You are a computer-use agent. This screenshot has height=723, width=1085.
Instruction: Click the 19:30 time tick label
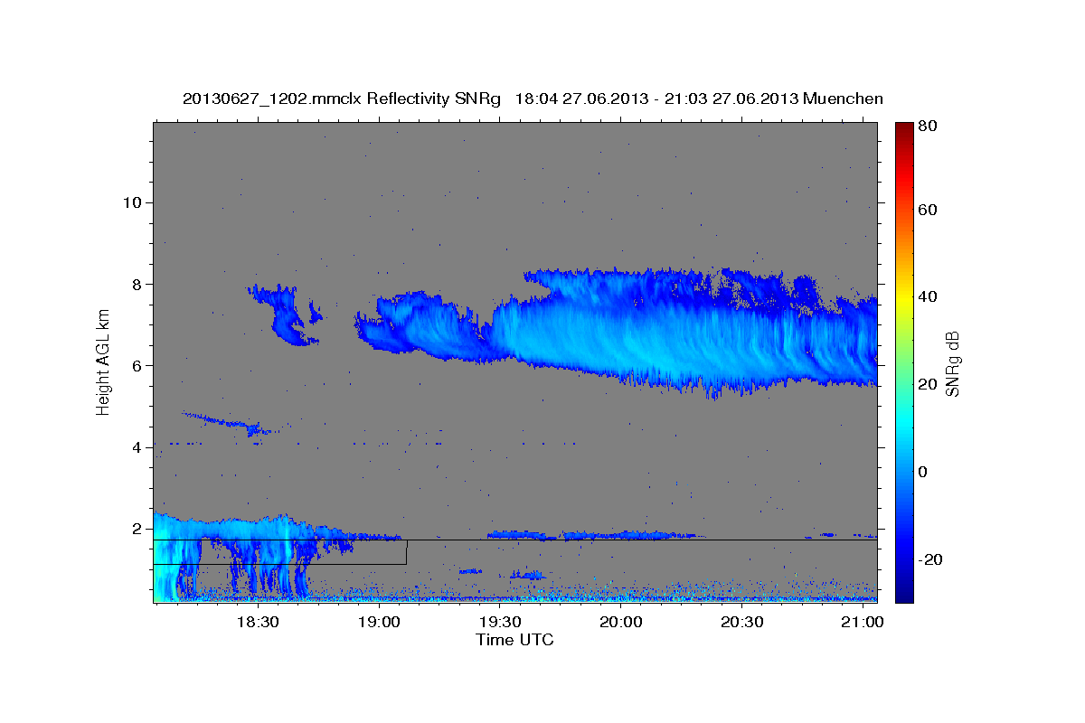(x=500, y=623)
